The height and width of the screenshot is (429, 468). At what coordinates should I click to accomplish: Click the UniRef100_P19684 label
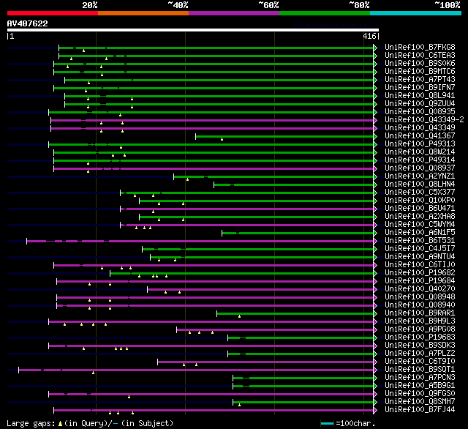point(420,281)
